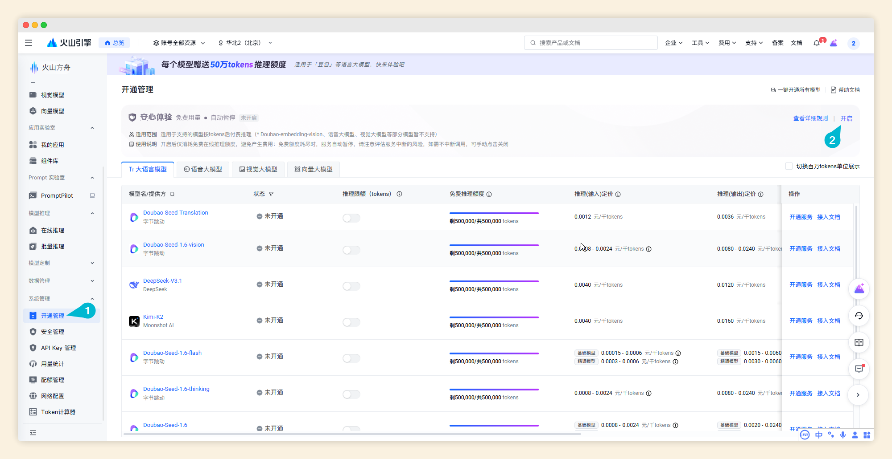Click the notification bell icon

point(816,43)
